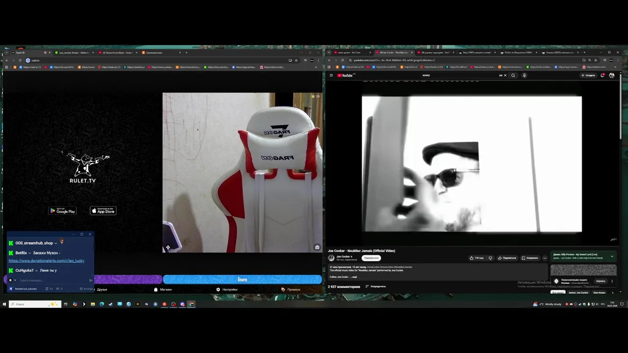Open File Explorer from the taskbar

tap(92, 304)
